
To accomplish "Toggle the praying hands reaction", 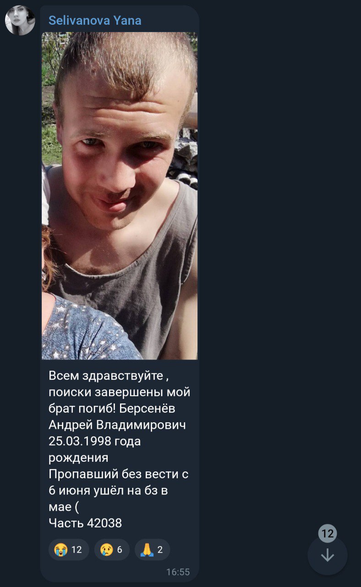I will click(152, 549).
